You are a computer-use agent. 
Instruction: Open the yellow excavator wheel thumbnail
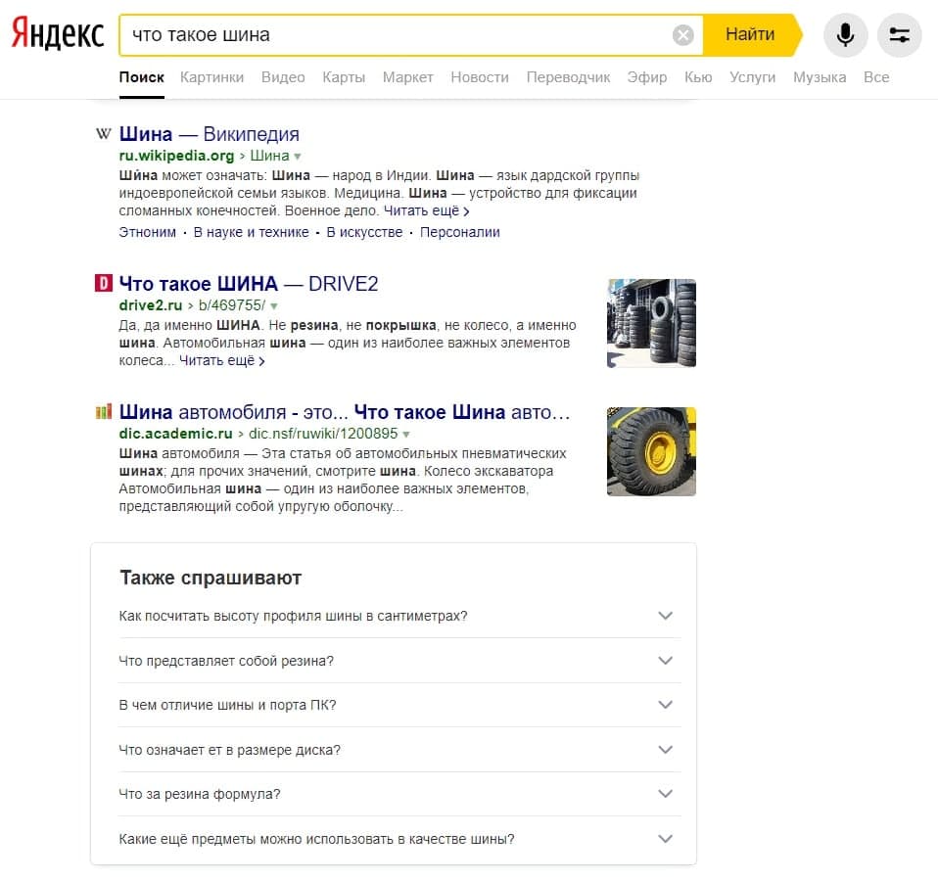point(651,451)
